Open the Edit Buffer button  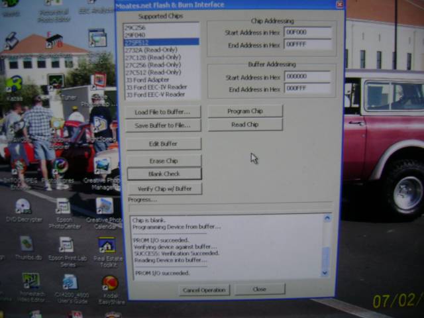pyautogui.click(x=164, y=144)
